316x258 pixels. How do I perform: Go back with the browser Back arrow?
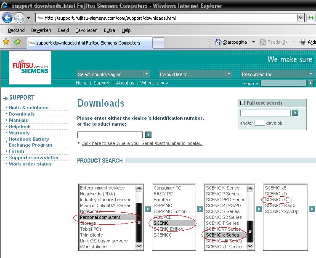pos(7,18)
